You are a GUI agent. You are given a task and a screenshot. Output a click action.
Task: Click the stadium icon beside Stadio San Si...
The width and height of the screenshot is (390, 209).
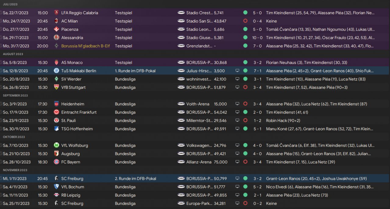click(x=181, y=21)
